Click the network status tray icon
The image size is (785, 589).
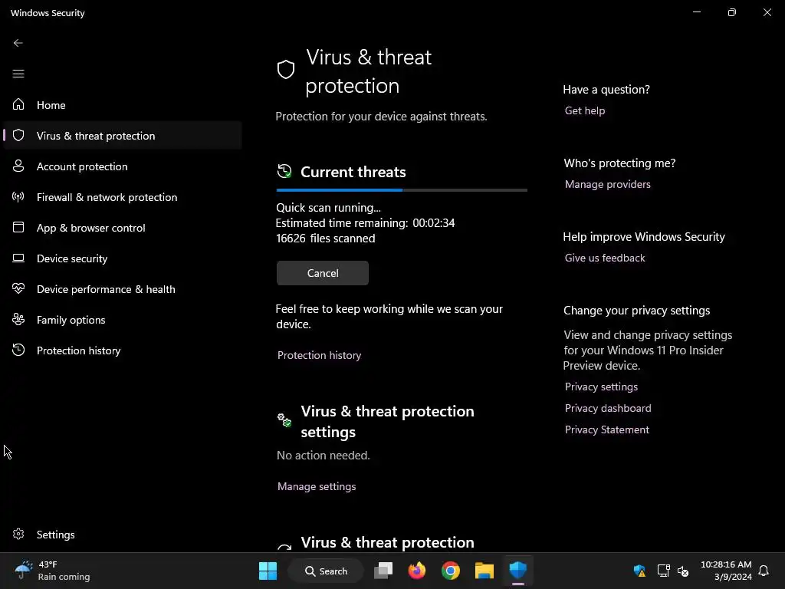pyautogui.click(x=663, y=571)
